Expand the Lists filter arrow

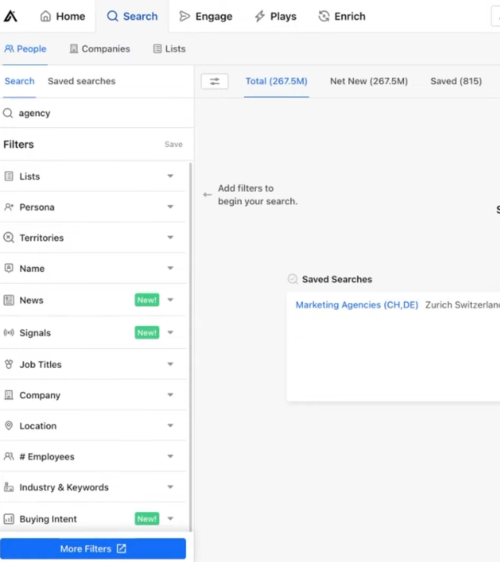(171, 176)
